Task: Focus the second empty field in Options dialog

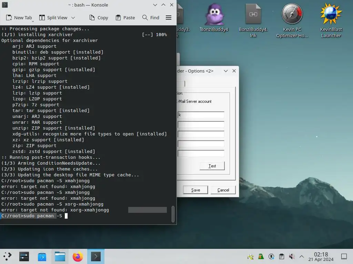Action: click(201, 124)
